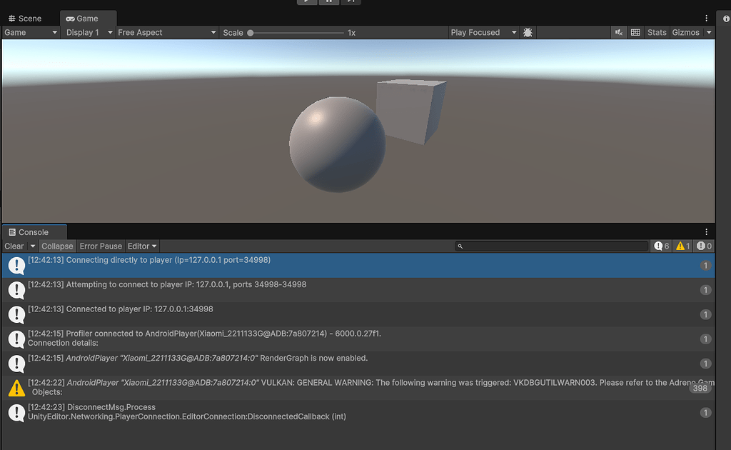Viewport: 731px width, 450px height.
Task: Open the Editor messages filter dropdown
Action: click(x=141, y=246)
